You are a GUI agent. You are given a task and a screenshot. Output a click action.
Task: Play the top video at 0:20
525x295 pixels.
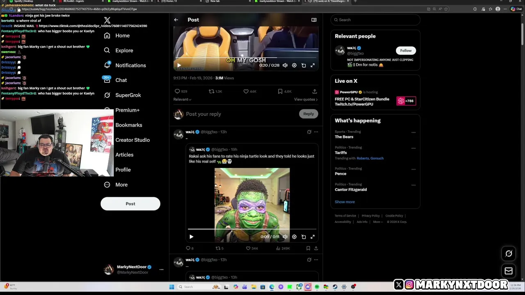(179, 65)
